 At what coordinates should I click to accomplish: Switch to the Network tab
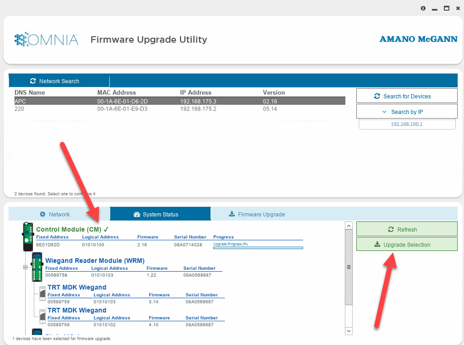(x=59, y=214)
